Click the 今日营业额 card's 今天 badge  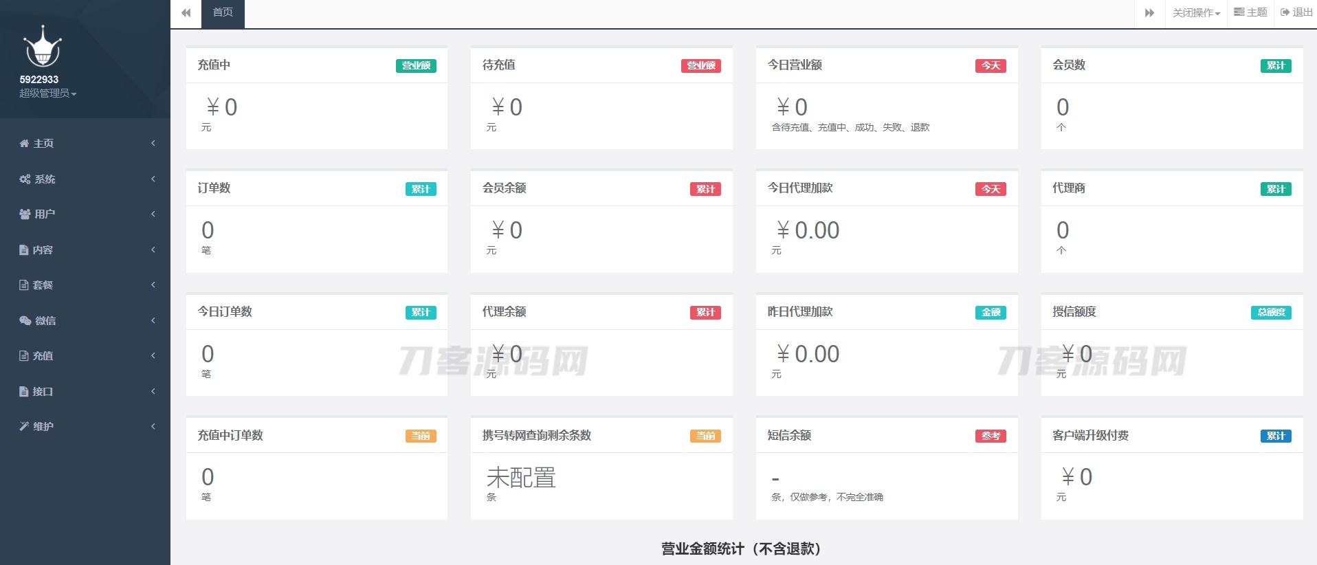(x=990, y=66)
